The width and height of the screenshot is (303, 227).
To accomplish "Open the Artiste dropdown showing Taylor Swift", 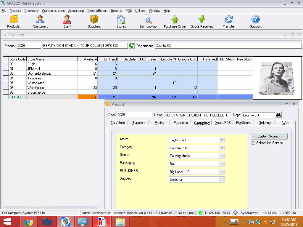I will (223, 140).
